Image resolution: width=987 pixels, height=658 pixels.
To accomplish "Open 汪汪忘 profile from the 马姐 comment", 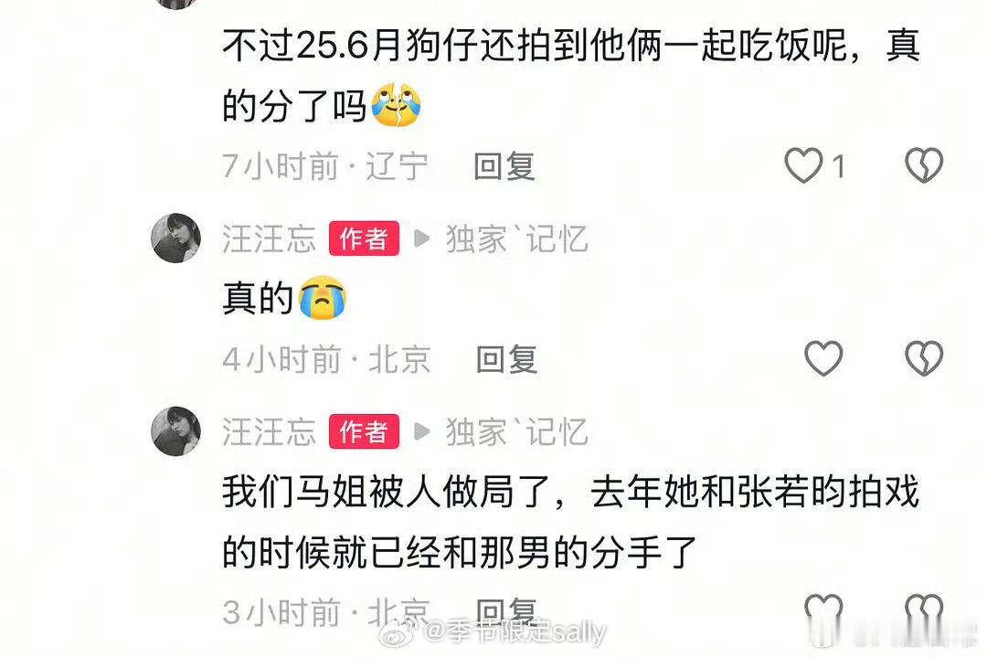I will tap(269, 432).
